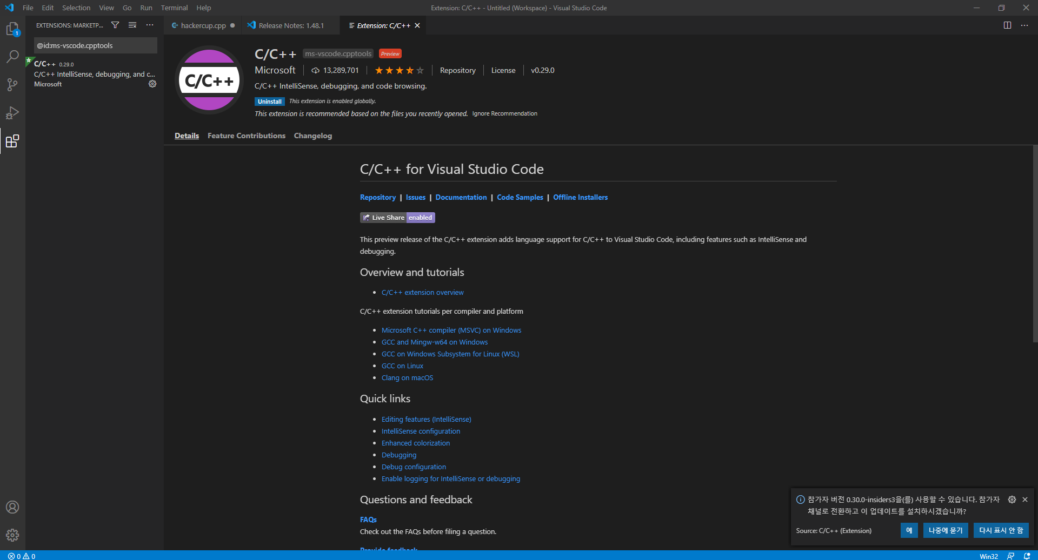Open the Extensions view icon
1038x560 pixels.
[x=12, y=141]
